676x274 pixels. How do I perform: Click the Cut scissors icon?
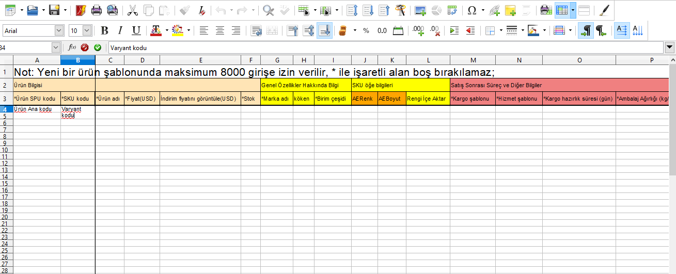[x=132, y=10]
